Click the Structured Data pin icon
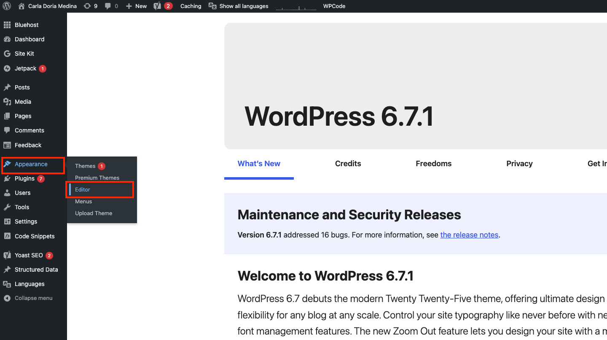607x340 pixels. point(7,270)
